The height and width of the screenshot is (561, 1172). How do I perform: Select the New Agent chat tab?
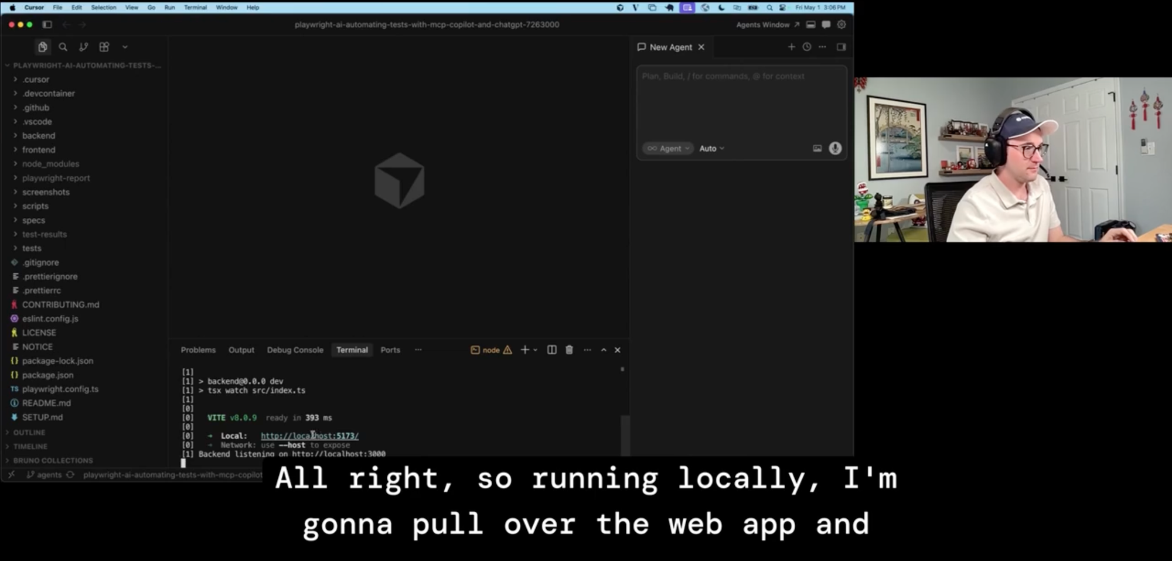point(670,47)
